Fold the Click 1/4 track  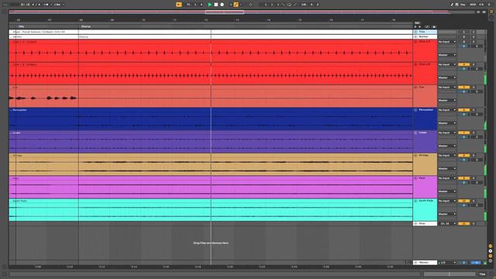(415, 42)
